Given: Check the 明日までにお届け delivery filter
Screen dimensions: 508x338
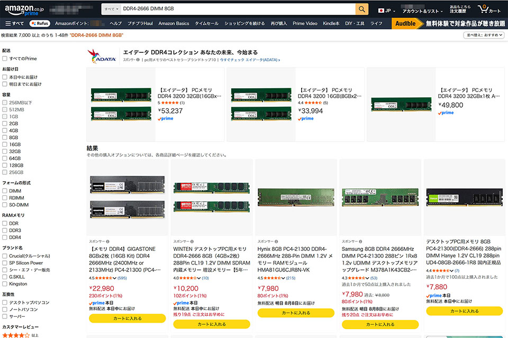Looking at the screenshot, I should [5, 84].
